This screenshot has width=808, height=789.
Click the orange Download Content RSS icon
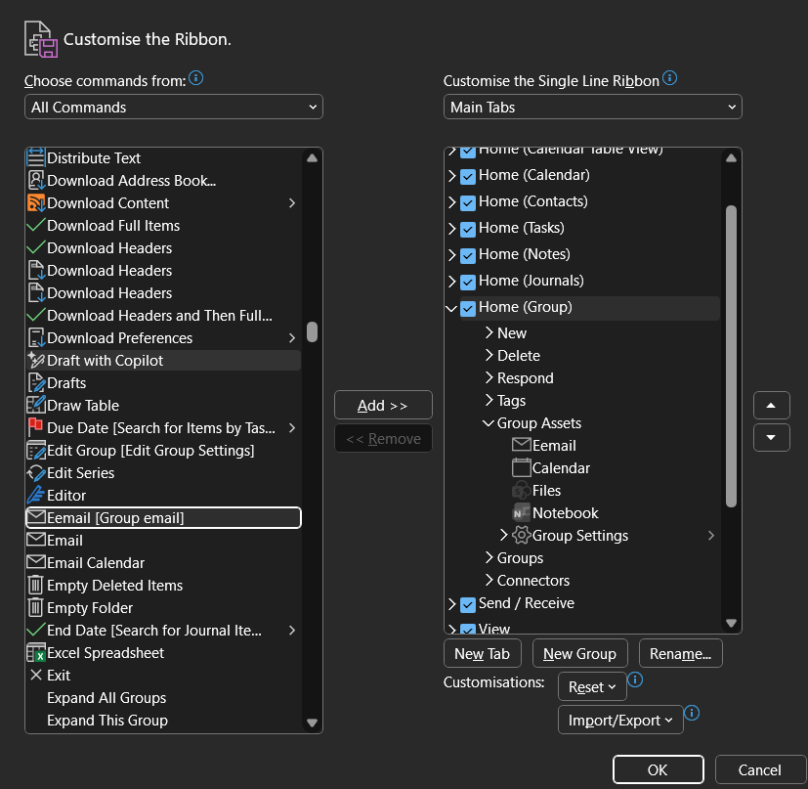[35, 202]
